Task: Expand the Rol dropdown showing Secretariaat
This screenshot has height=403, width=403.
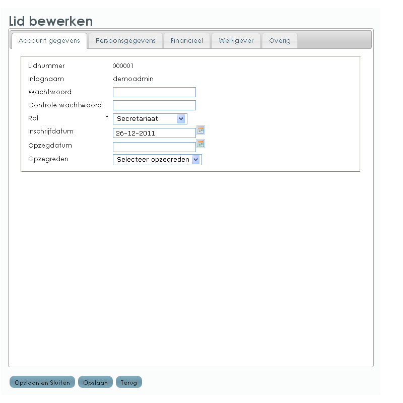Action: pyautogui.click(x=150, y=119)
